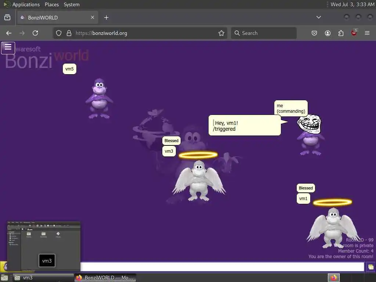Click the site security padlock icon
The image size is (376, 282).
(69, 33)
